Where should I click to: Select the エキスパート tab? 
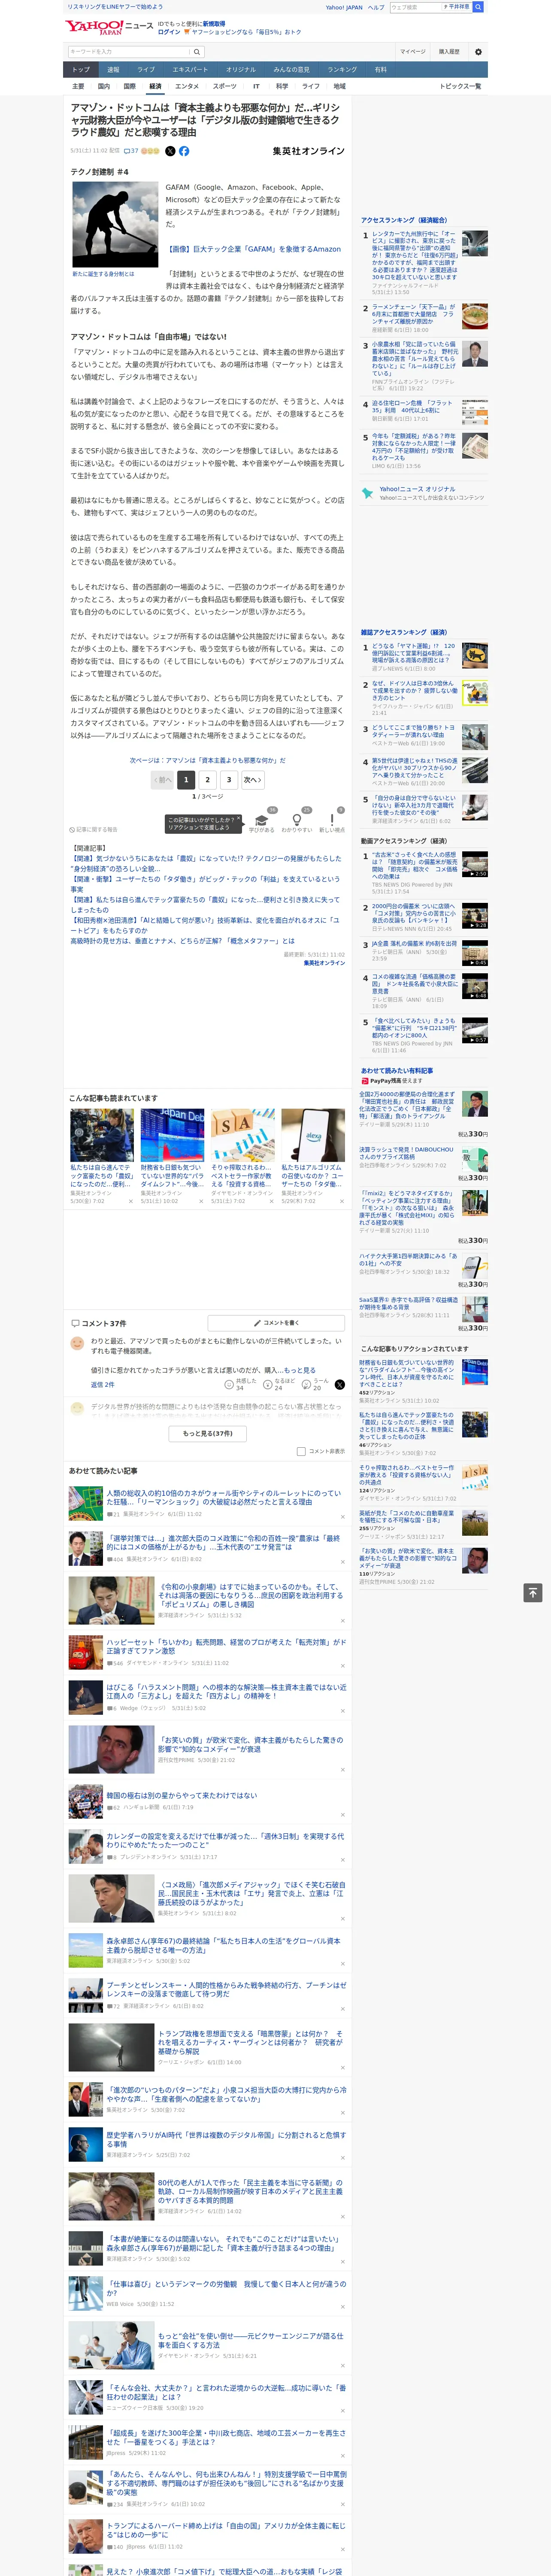tap(190, 69)
